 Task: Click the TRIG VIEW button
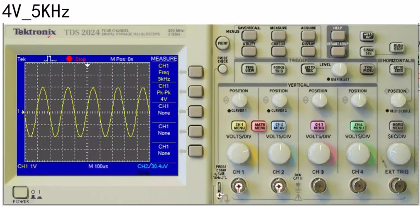point(249,69)
